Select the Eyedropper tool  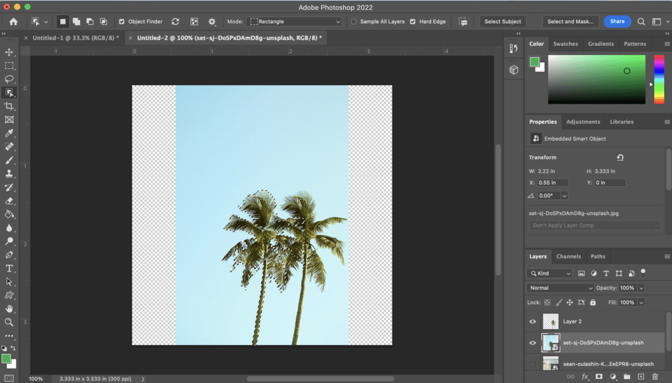point(9,133)
